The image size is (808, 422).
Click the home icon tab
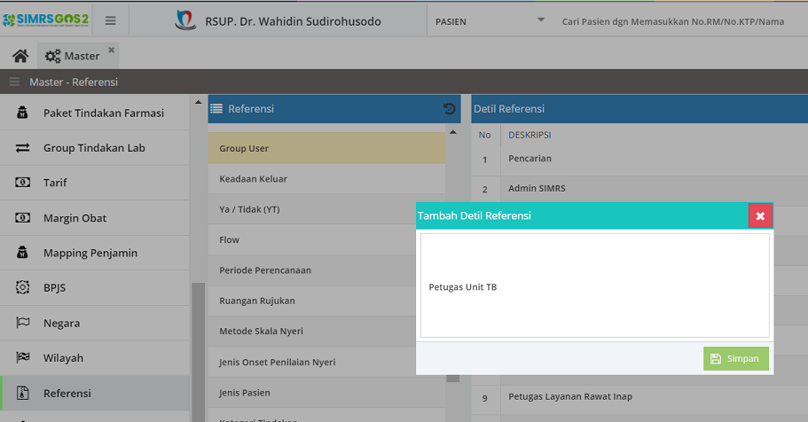point(20,56)
